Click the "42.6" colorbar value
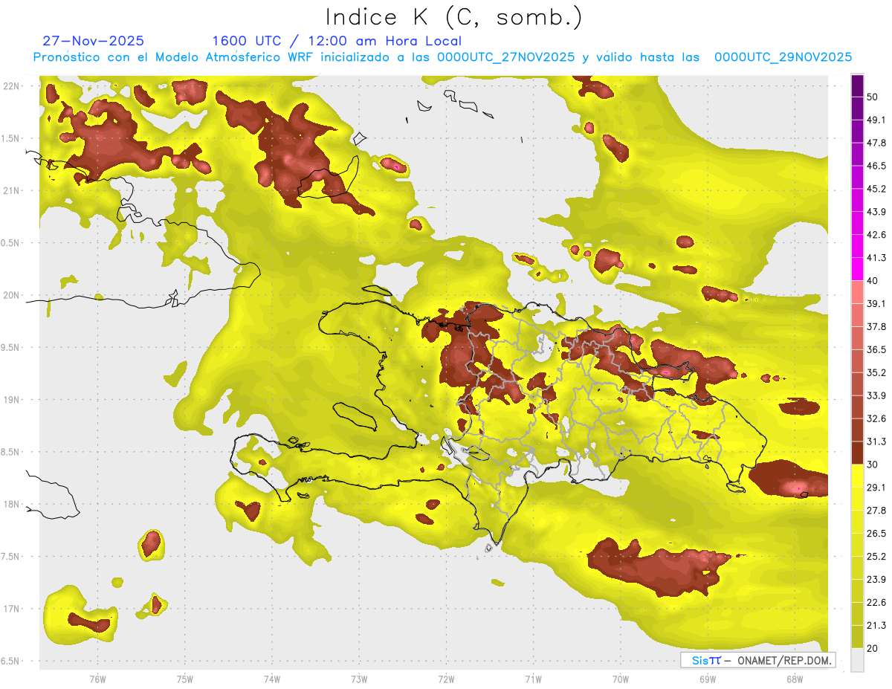This screenshot has width=892, height=689. click(876, 235)
